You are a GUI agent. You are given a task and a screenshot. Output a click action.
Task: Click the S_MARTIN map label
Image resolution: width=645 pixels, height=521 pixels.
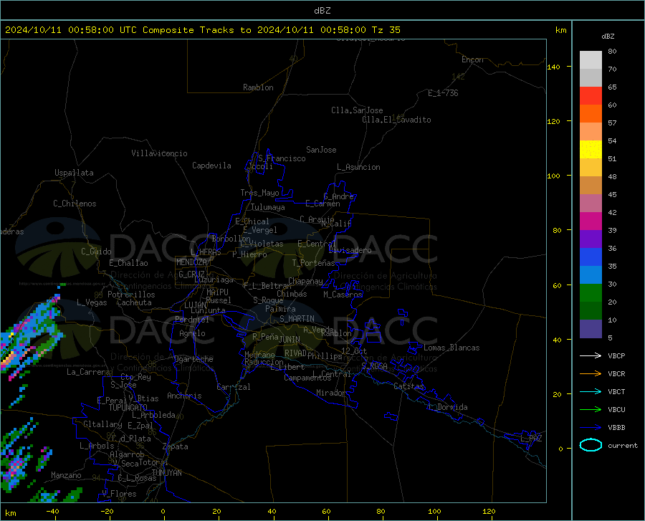[x=297, y=319]
